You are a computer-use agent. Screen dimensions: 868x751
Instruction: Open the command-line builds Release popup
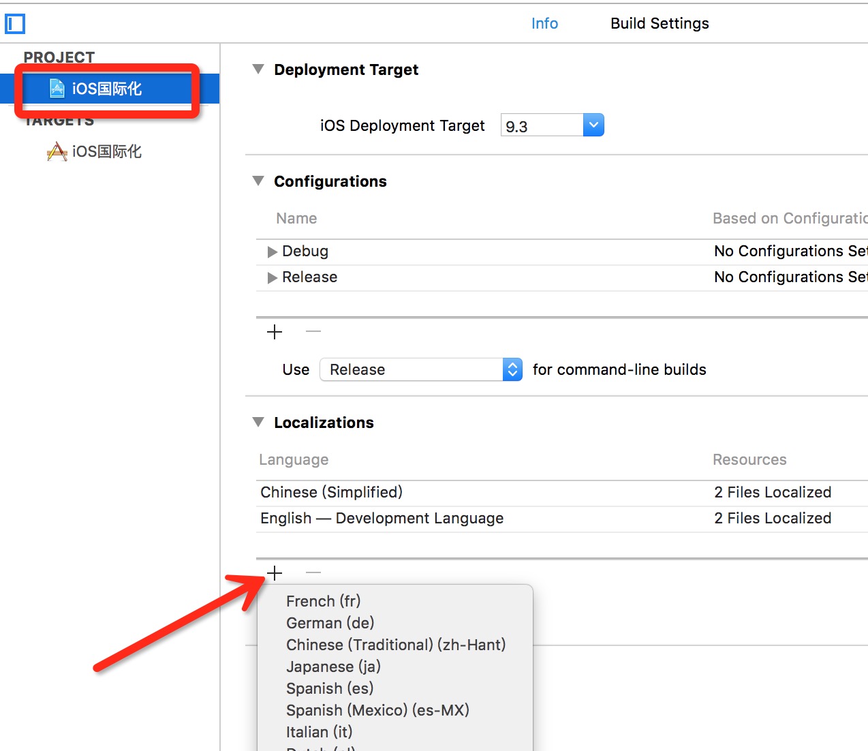click(x=421, y=369)
